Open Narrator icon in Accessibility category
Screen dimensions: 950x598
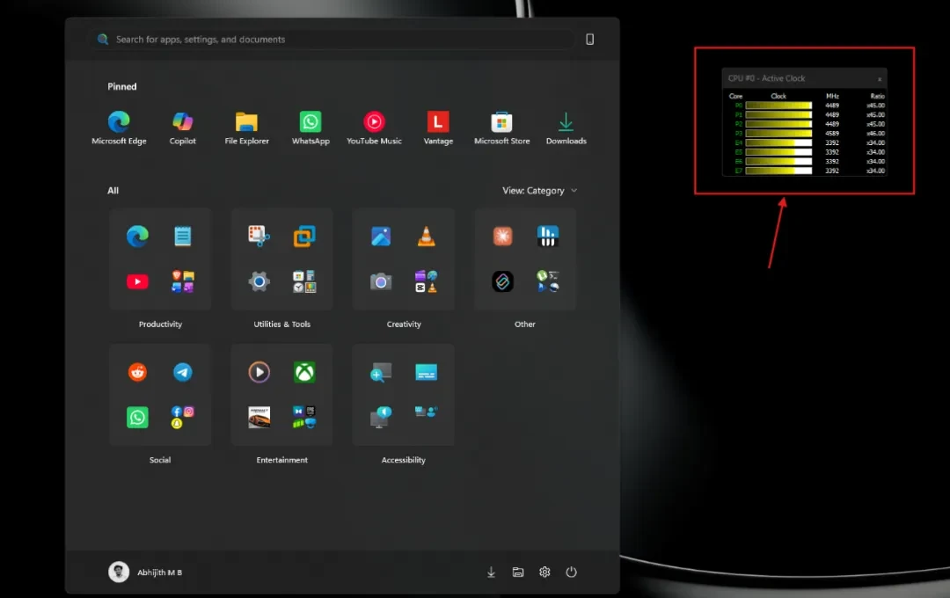point(381,418)
